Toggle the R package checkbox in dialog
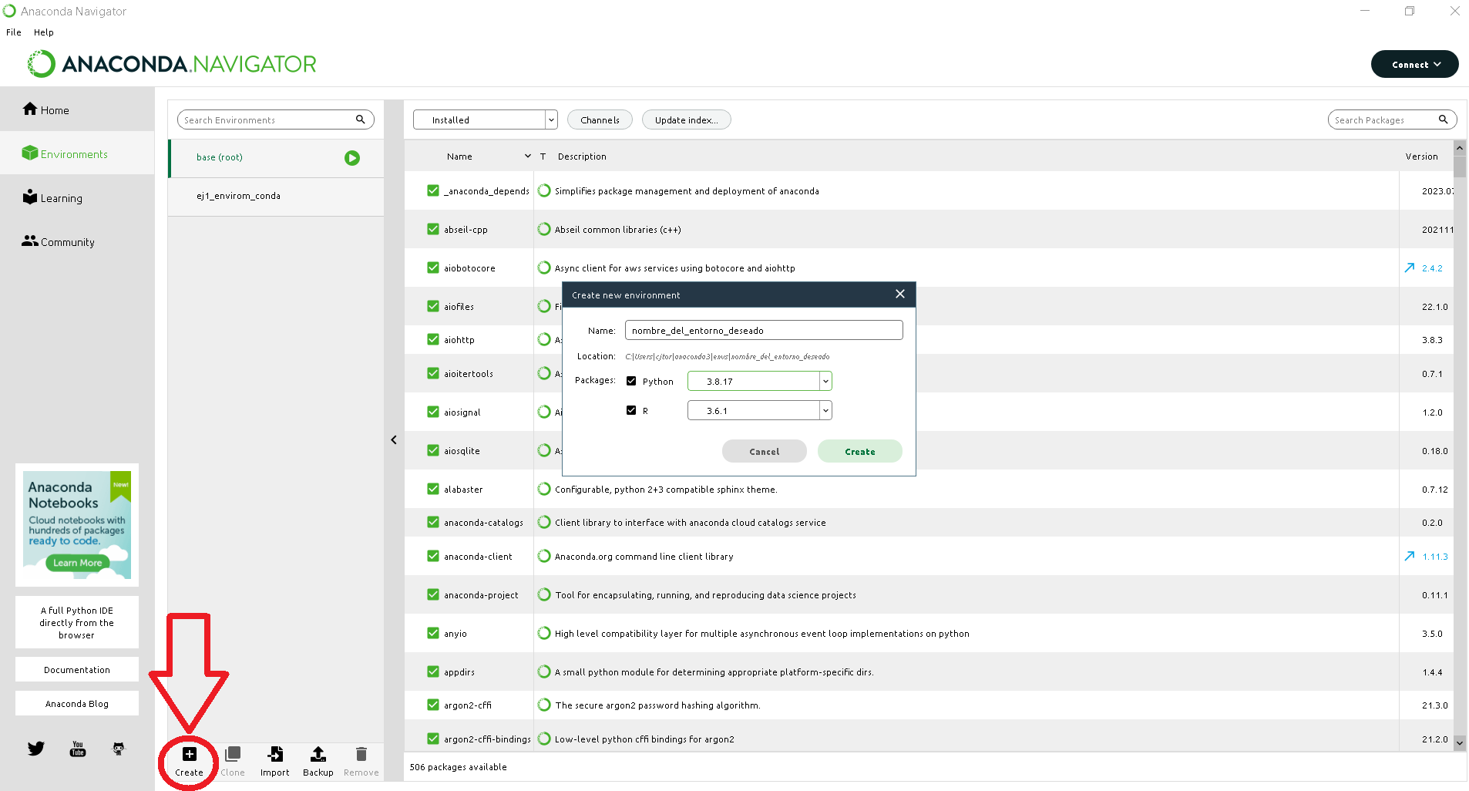 [631, 410]
